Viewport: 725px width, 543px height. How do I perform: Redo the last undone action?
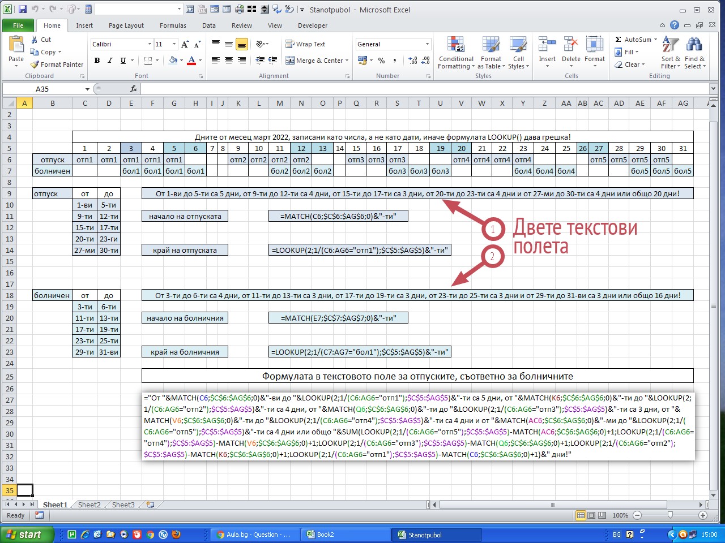pyautogui.click(x=53, y=9)
